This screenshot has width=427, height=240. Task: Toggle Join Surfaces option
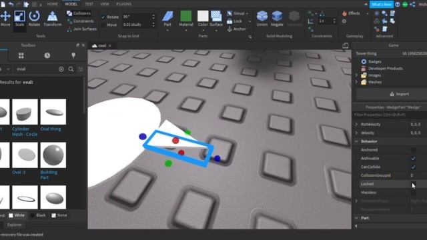[x=81, y=29]
